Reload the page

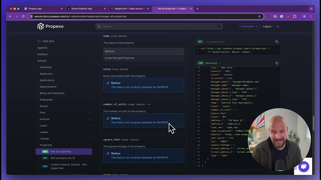tap(23, 16)
